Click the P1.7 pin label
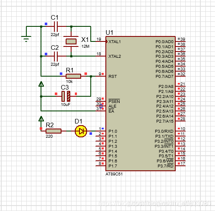215x211 pixels. pos(113,166)
